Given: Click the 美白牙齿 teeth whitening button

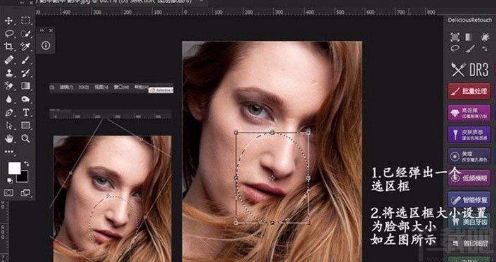Looking at the screenshot, I should pos(469,221).
